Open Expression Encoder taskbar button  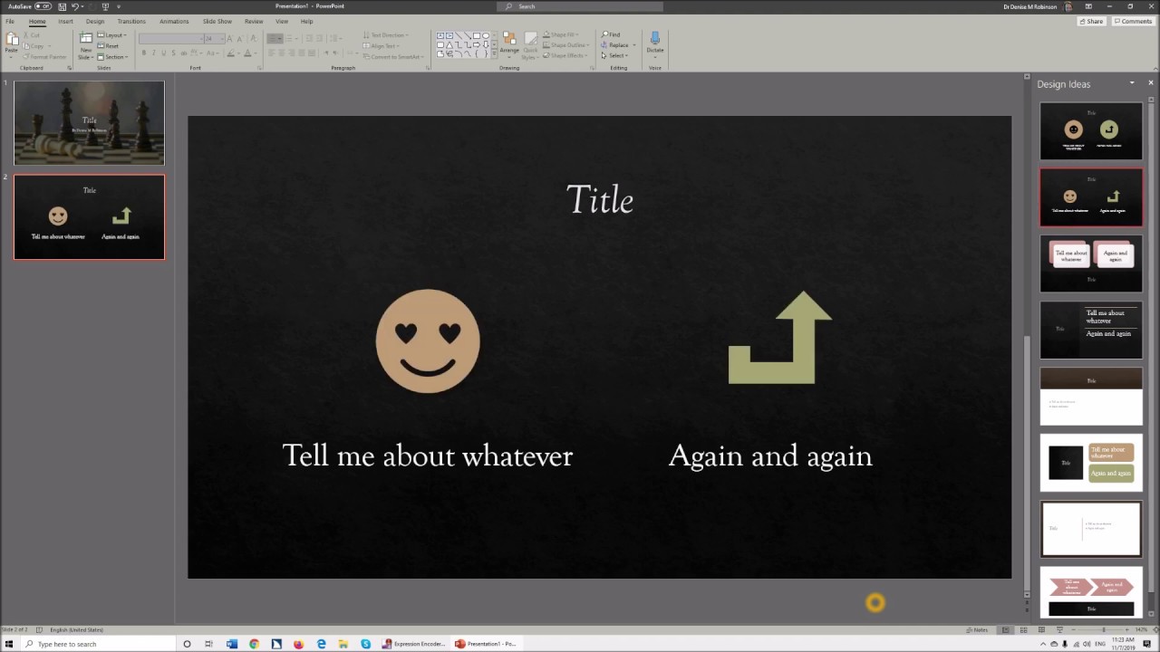tap(414, 644)
